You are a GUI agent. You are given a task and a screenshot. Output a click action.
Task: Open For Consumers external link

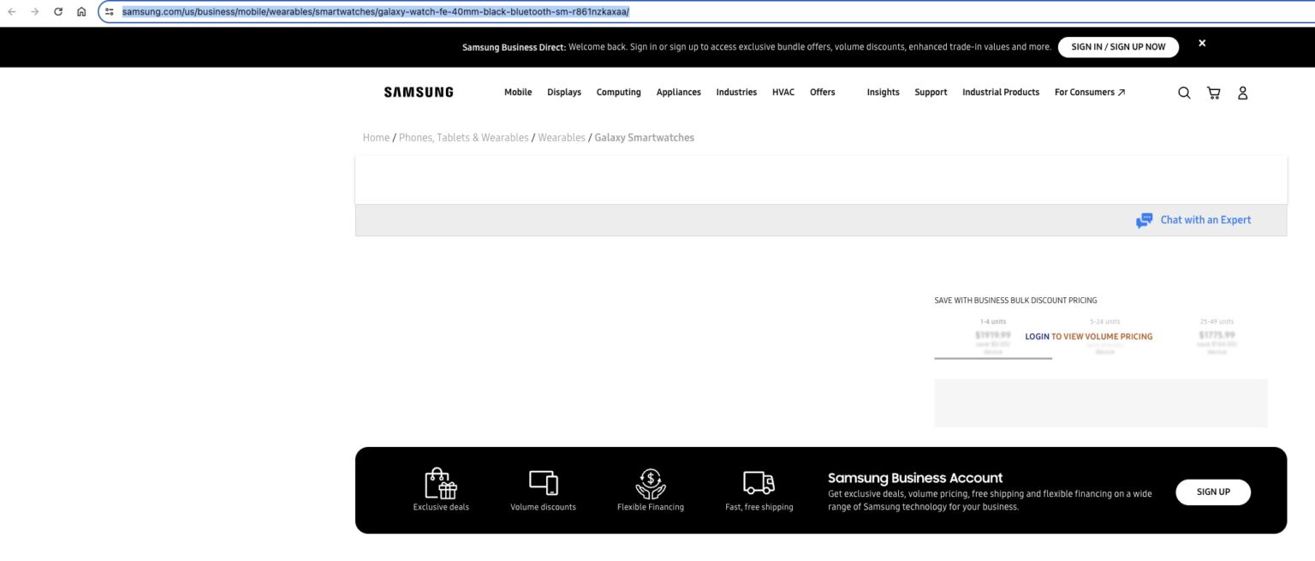1089,92
